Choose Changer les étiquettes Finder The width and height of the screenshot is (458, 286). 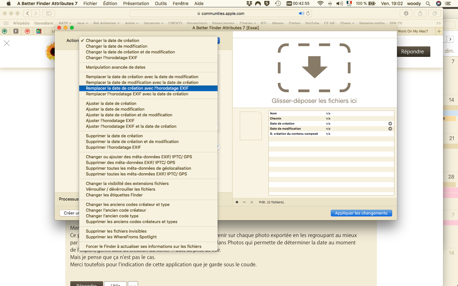point(114,195)
